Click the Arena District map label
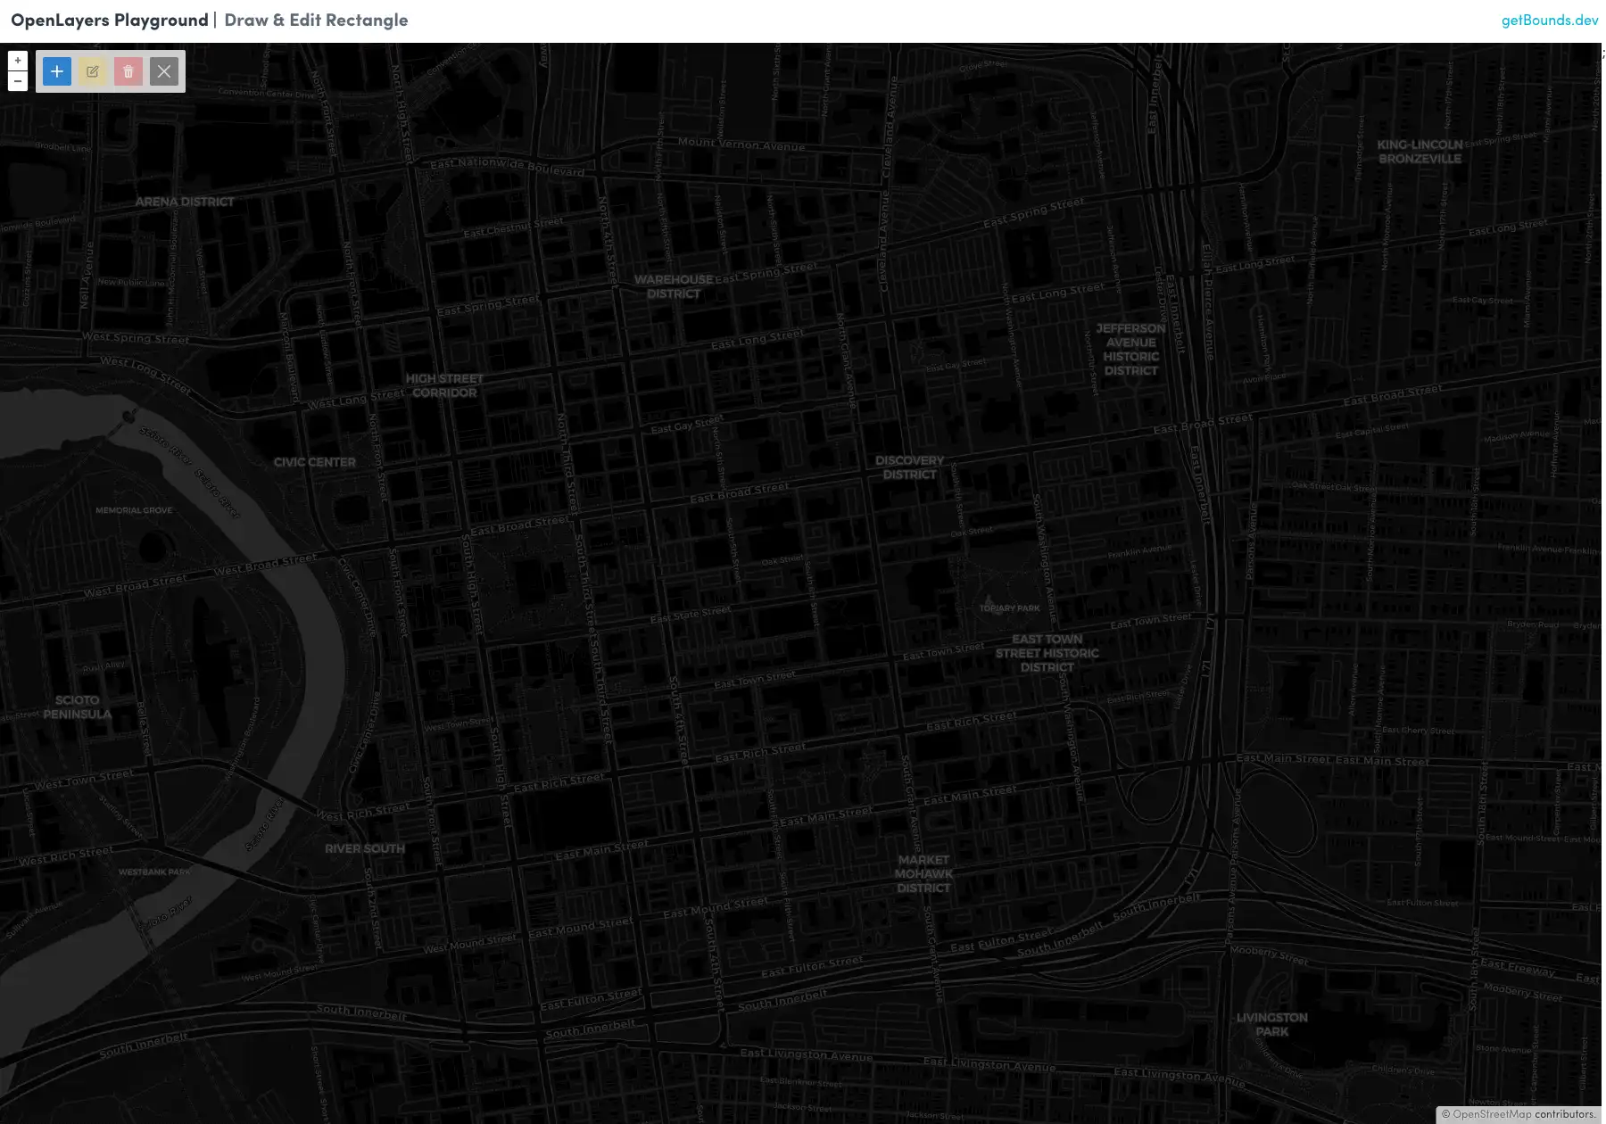This screenshot has height=1124, width=1606. [x=185, y=202]
